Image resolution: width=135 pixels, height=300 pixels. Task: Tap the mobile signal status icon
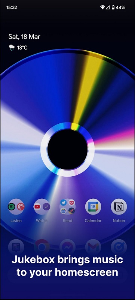(x=108, y=7)
